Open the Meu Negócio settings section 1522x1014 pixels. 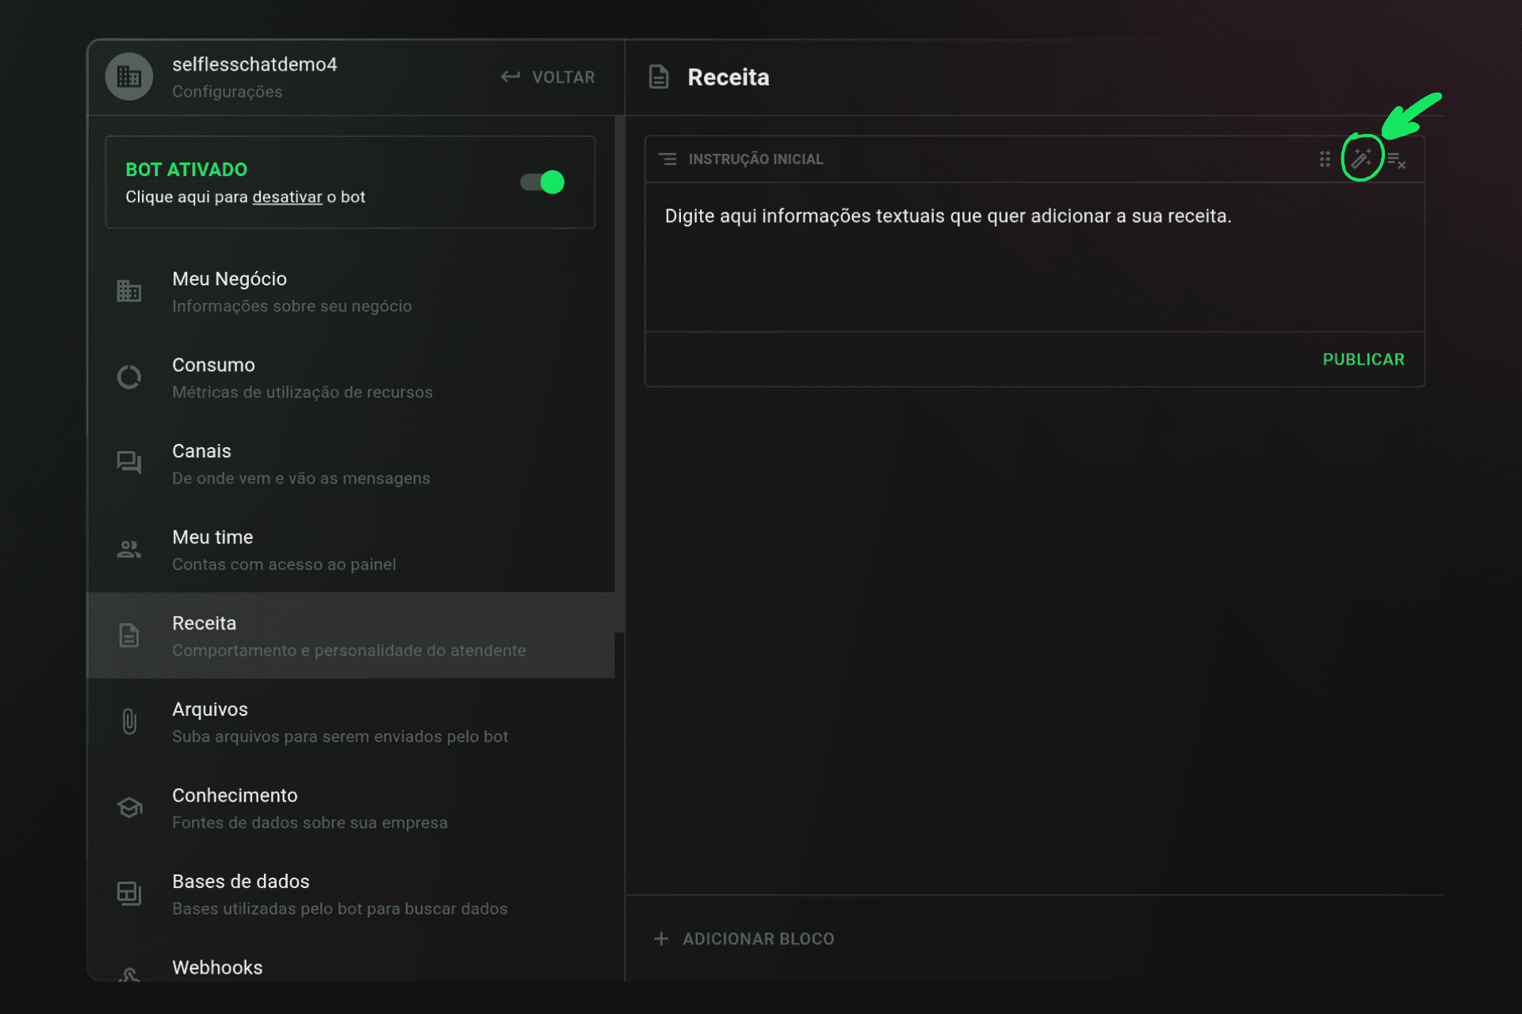point(350,292)
